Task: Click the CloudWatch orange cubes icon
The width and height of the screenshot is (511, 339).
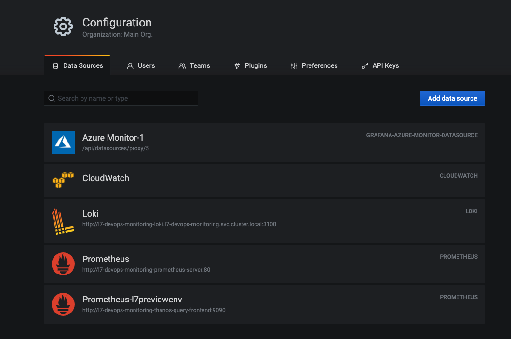Action: (63, 180)
